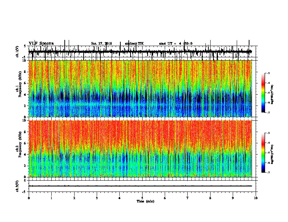
Task: Select the ch.1 voltage waveform trace
Action: coord(140,52)
